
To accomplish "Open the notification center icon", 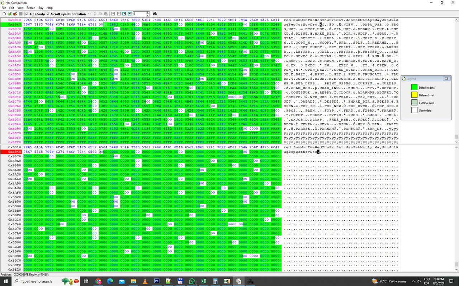I will (x=451, y=281).
